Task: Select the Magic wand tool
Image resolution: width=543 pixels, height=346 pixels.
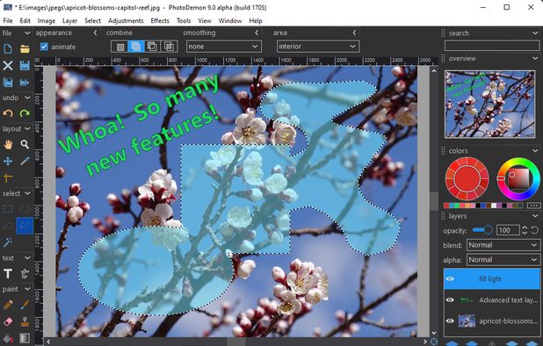Action: tap(8, 242)
